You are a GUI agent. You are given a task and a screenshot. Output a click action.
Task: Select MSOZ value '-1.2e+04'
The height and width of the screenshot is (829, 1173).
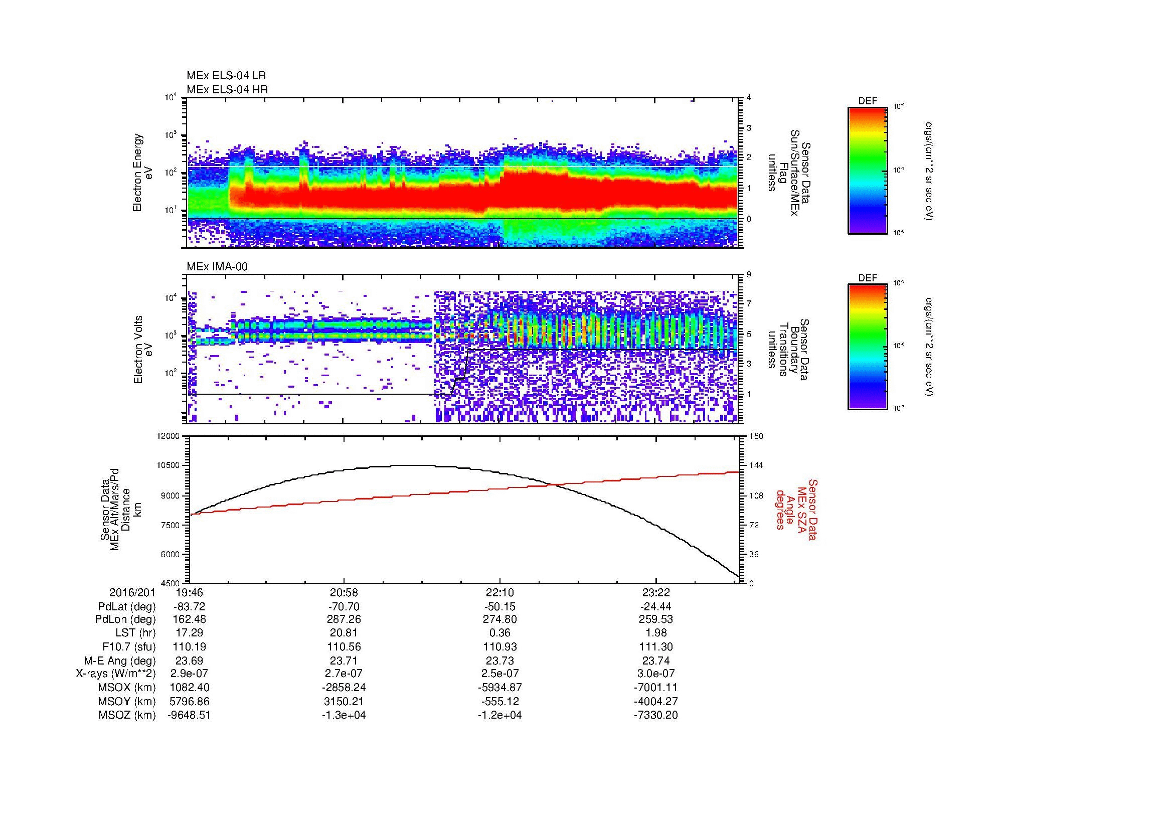(x=499, y=716)
